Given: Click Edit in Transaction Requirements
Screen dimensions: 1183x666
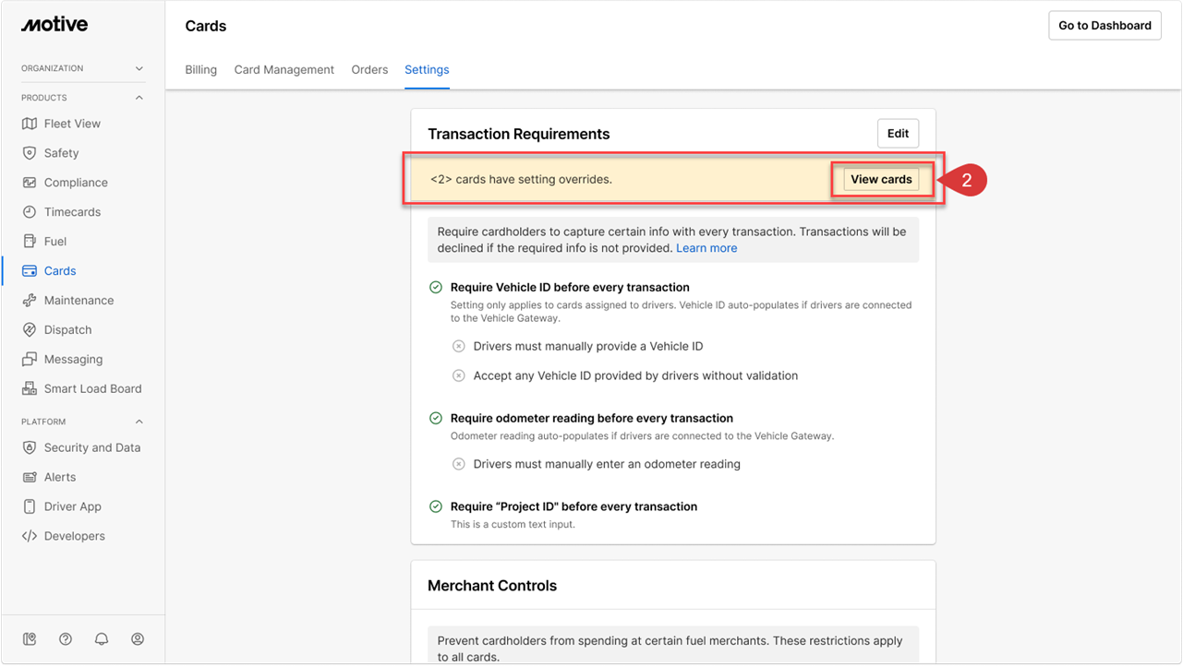Looking at the screenshot, I should [x=898, y=134].
